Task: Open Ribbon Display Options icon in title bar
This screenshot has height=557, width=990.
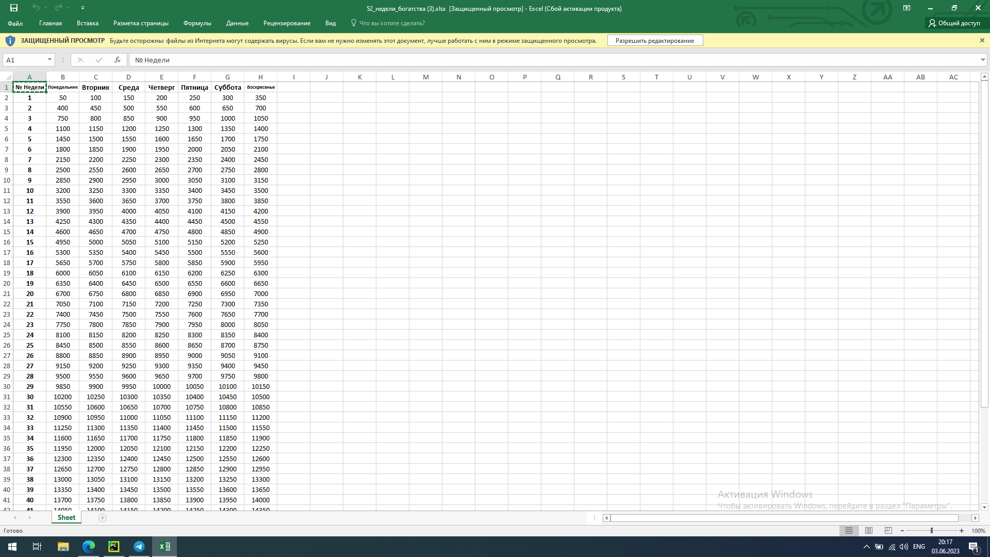Action: [x=906, y=8]
